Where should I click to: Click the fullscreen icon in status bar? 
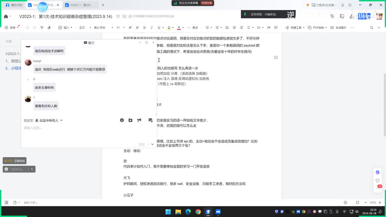(x=357, y=203)
